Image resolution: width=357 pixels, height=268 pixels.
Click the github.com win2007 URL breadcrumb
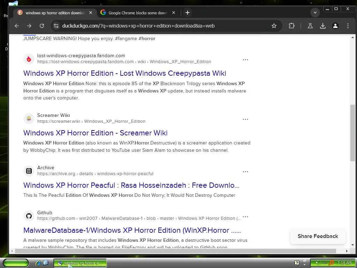(139, 218)
